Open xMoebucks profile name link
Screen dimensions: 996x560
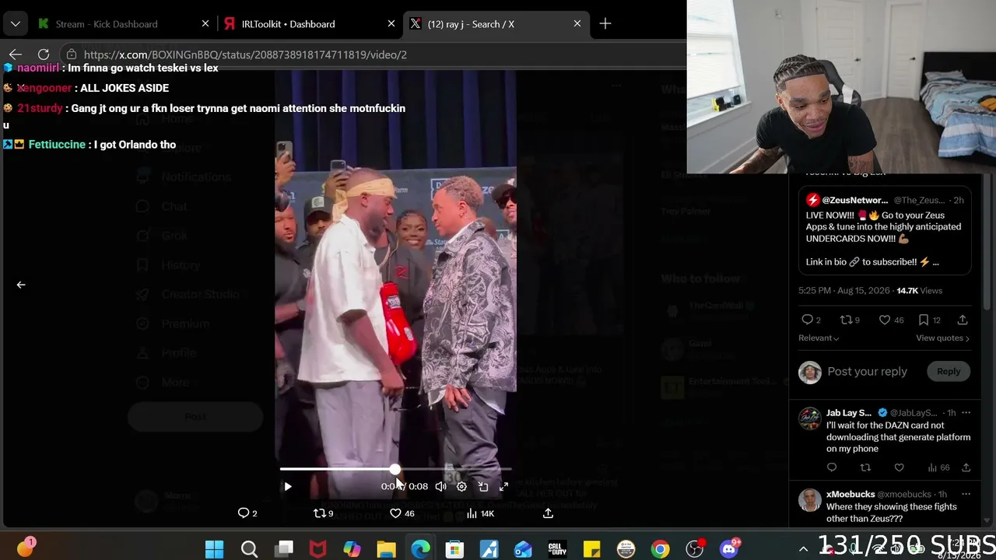click(x=850, y=495)
